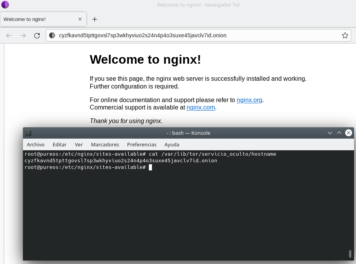Image resolution: width=356 pixels, height=264 pixels.
Task: Click 'Further configuration is required.' sentence
Action: coord(134,87)
